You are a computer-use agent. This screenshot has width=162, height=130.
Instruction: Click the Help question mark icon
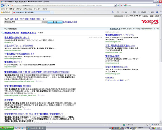[157, 12]
